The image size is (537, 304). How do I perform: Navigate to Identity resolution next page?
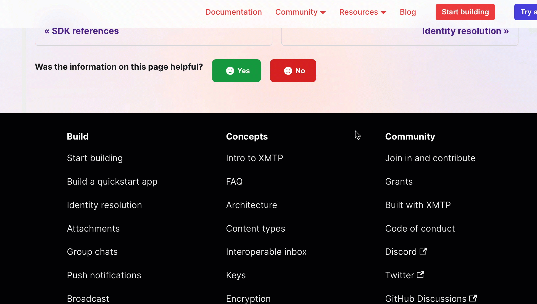465,31
